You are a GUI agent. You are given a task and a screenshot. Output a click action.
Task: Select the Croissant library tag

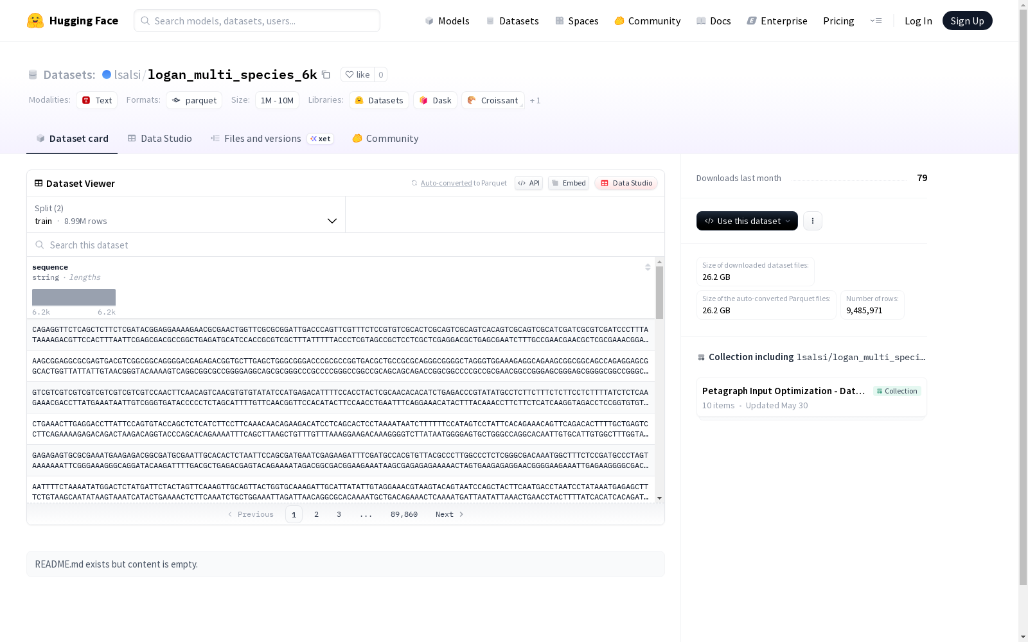(493, 100)
